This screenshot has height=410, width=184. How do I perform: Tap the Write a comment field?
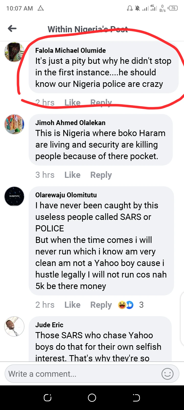pyautogui.click(x=82, y=374)
